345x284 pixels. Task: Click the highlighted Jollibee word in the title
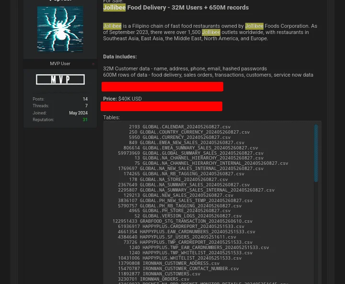click(x=115, y=8)
